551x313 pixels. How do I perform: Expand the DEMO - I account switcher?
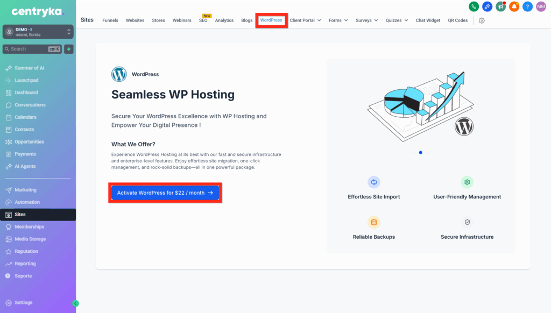point(38,32)
